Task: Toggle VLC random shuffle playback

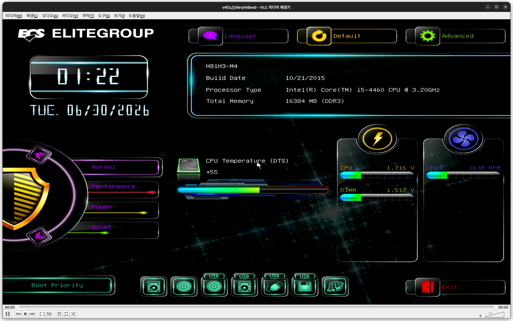Action: click(73, 314)
